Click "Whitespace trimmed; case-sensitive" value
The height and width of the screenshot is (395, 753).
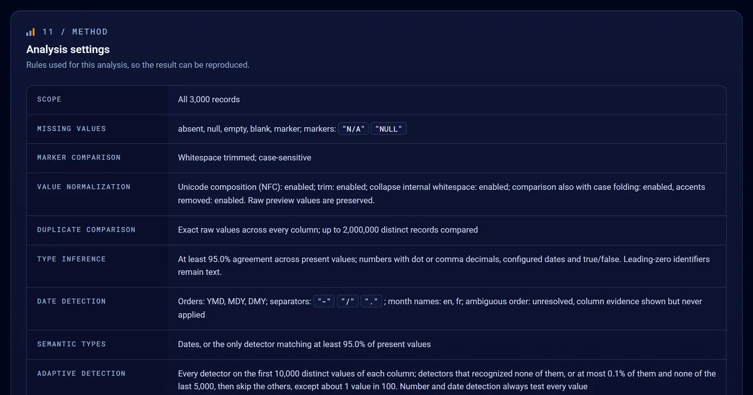click(x=245, y=158)
